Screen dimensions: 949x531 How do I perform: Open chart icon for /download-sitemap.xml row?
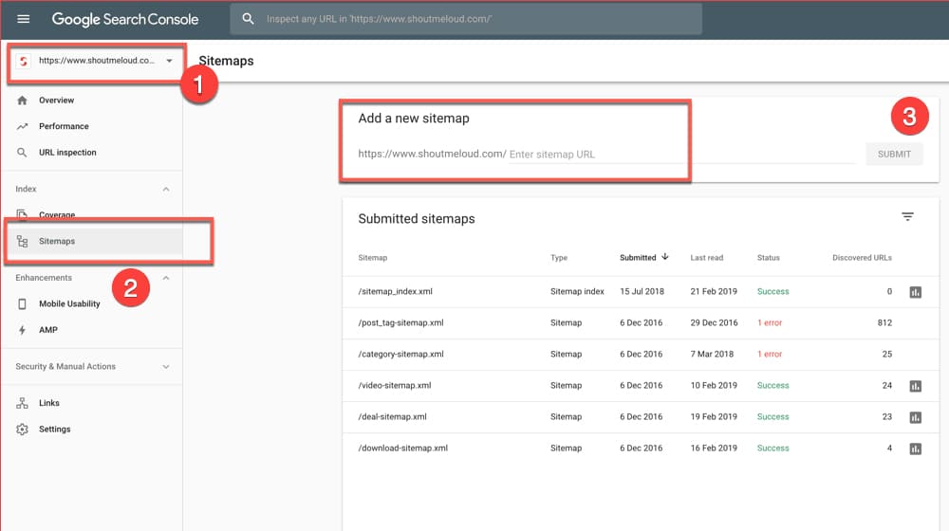(x=916, y=449)
